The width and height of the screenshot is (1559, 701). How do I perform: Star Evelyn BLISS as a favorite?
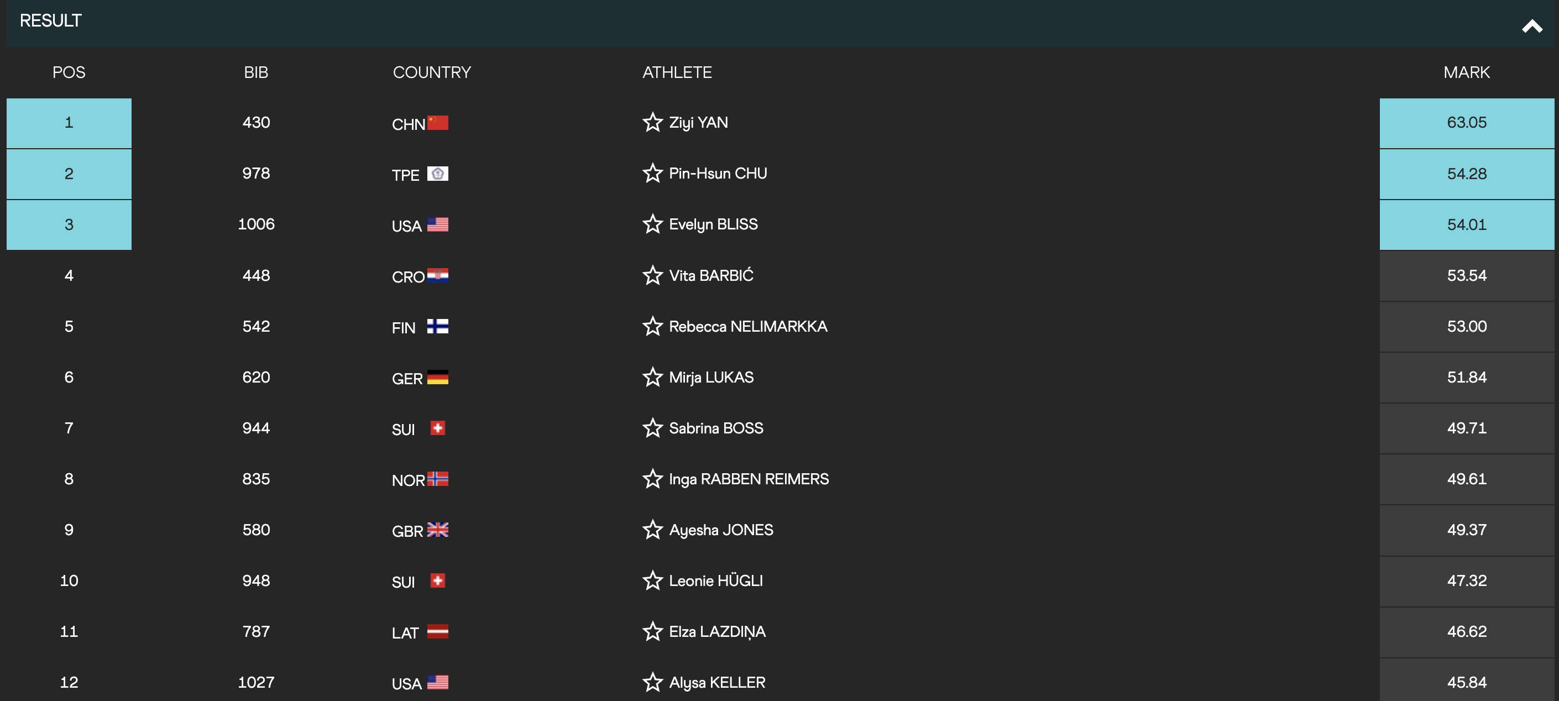pos(652,224)
